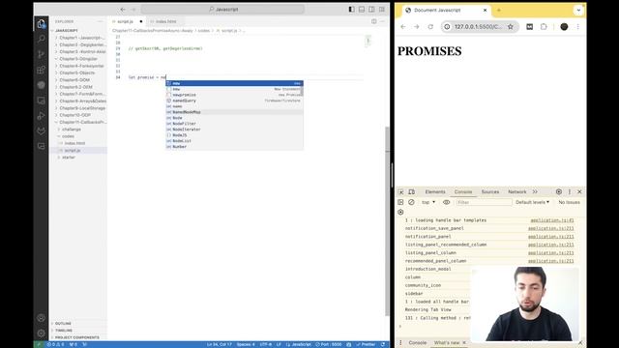Open editor More Actions ellipsis menu

pos(382,21)
